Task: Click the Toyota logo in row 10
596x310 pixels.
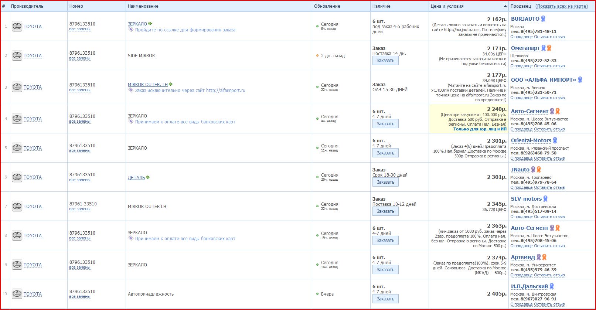Action: 17,294
